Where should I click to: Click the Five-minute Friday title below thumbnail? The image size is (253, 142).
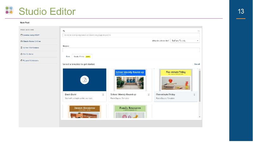coord(165,94)
